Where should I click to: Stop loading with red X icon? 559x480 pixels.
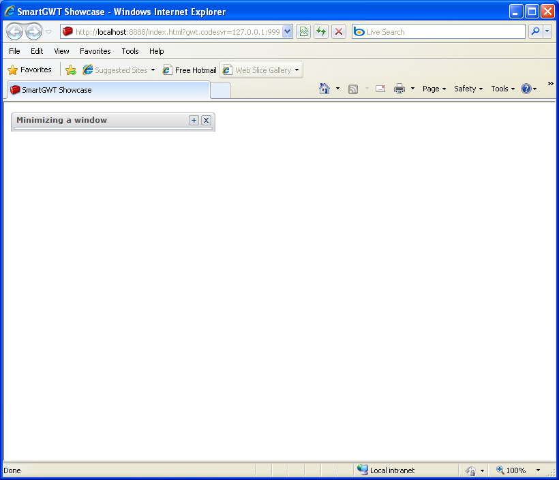(x=339, y=32)
